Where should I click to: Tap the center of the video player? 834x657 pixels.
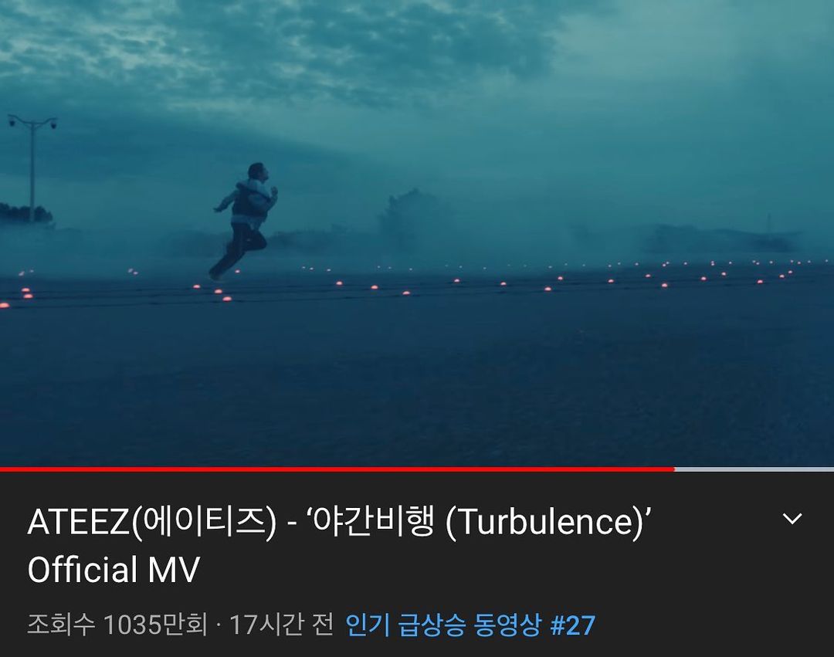tap(417, 233)
